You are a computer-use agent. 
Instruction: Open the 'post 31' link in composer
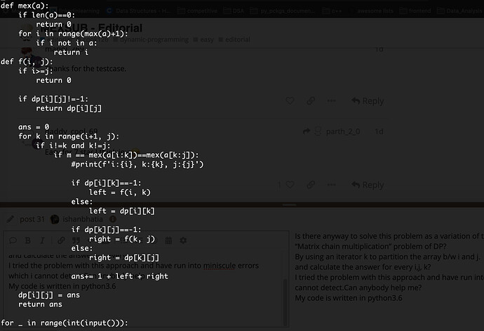(32, 219)
